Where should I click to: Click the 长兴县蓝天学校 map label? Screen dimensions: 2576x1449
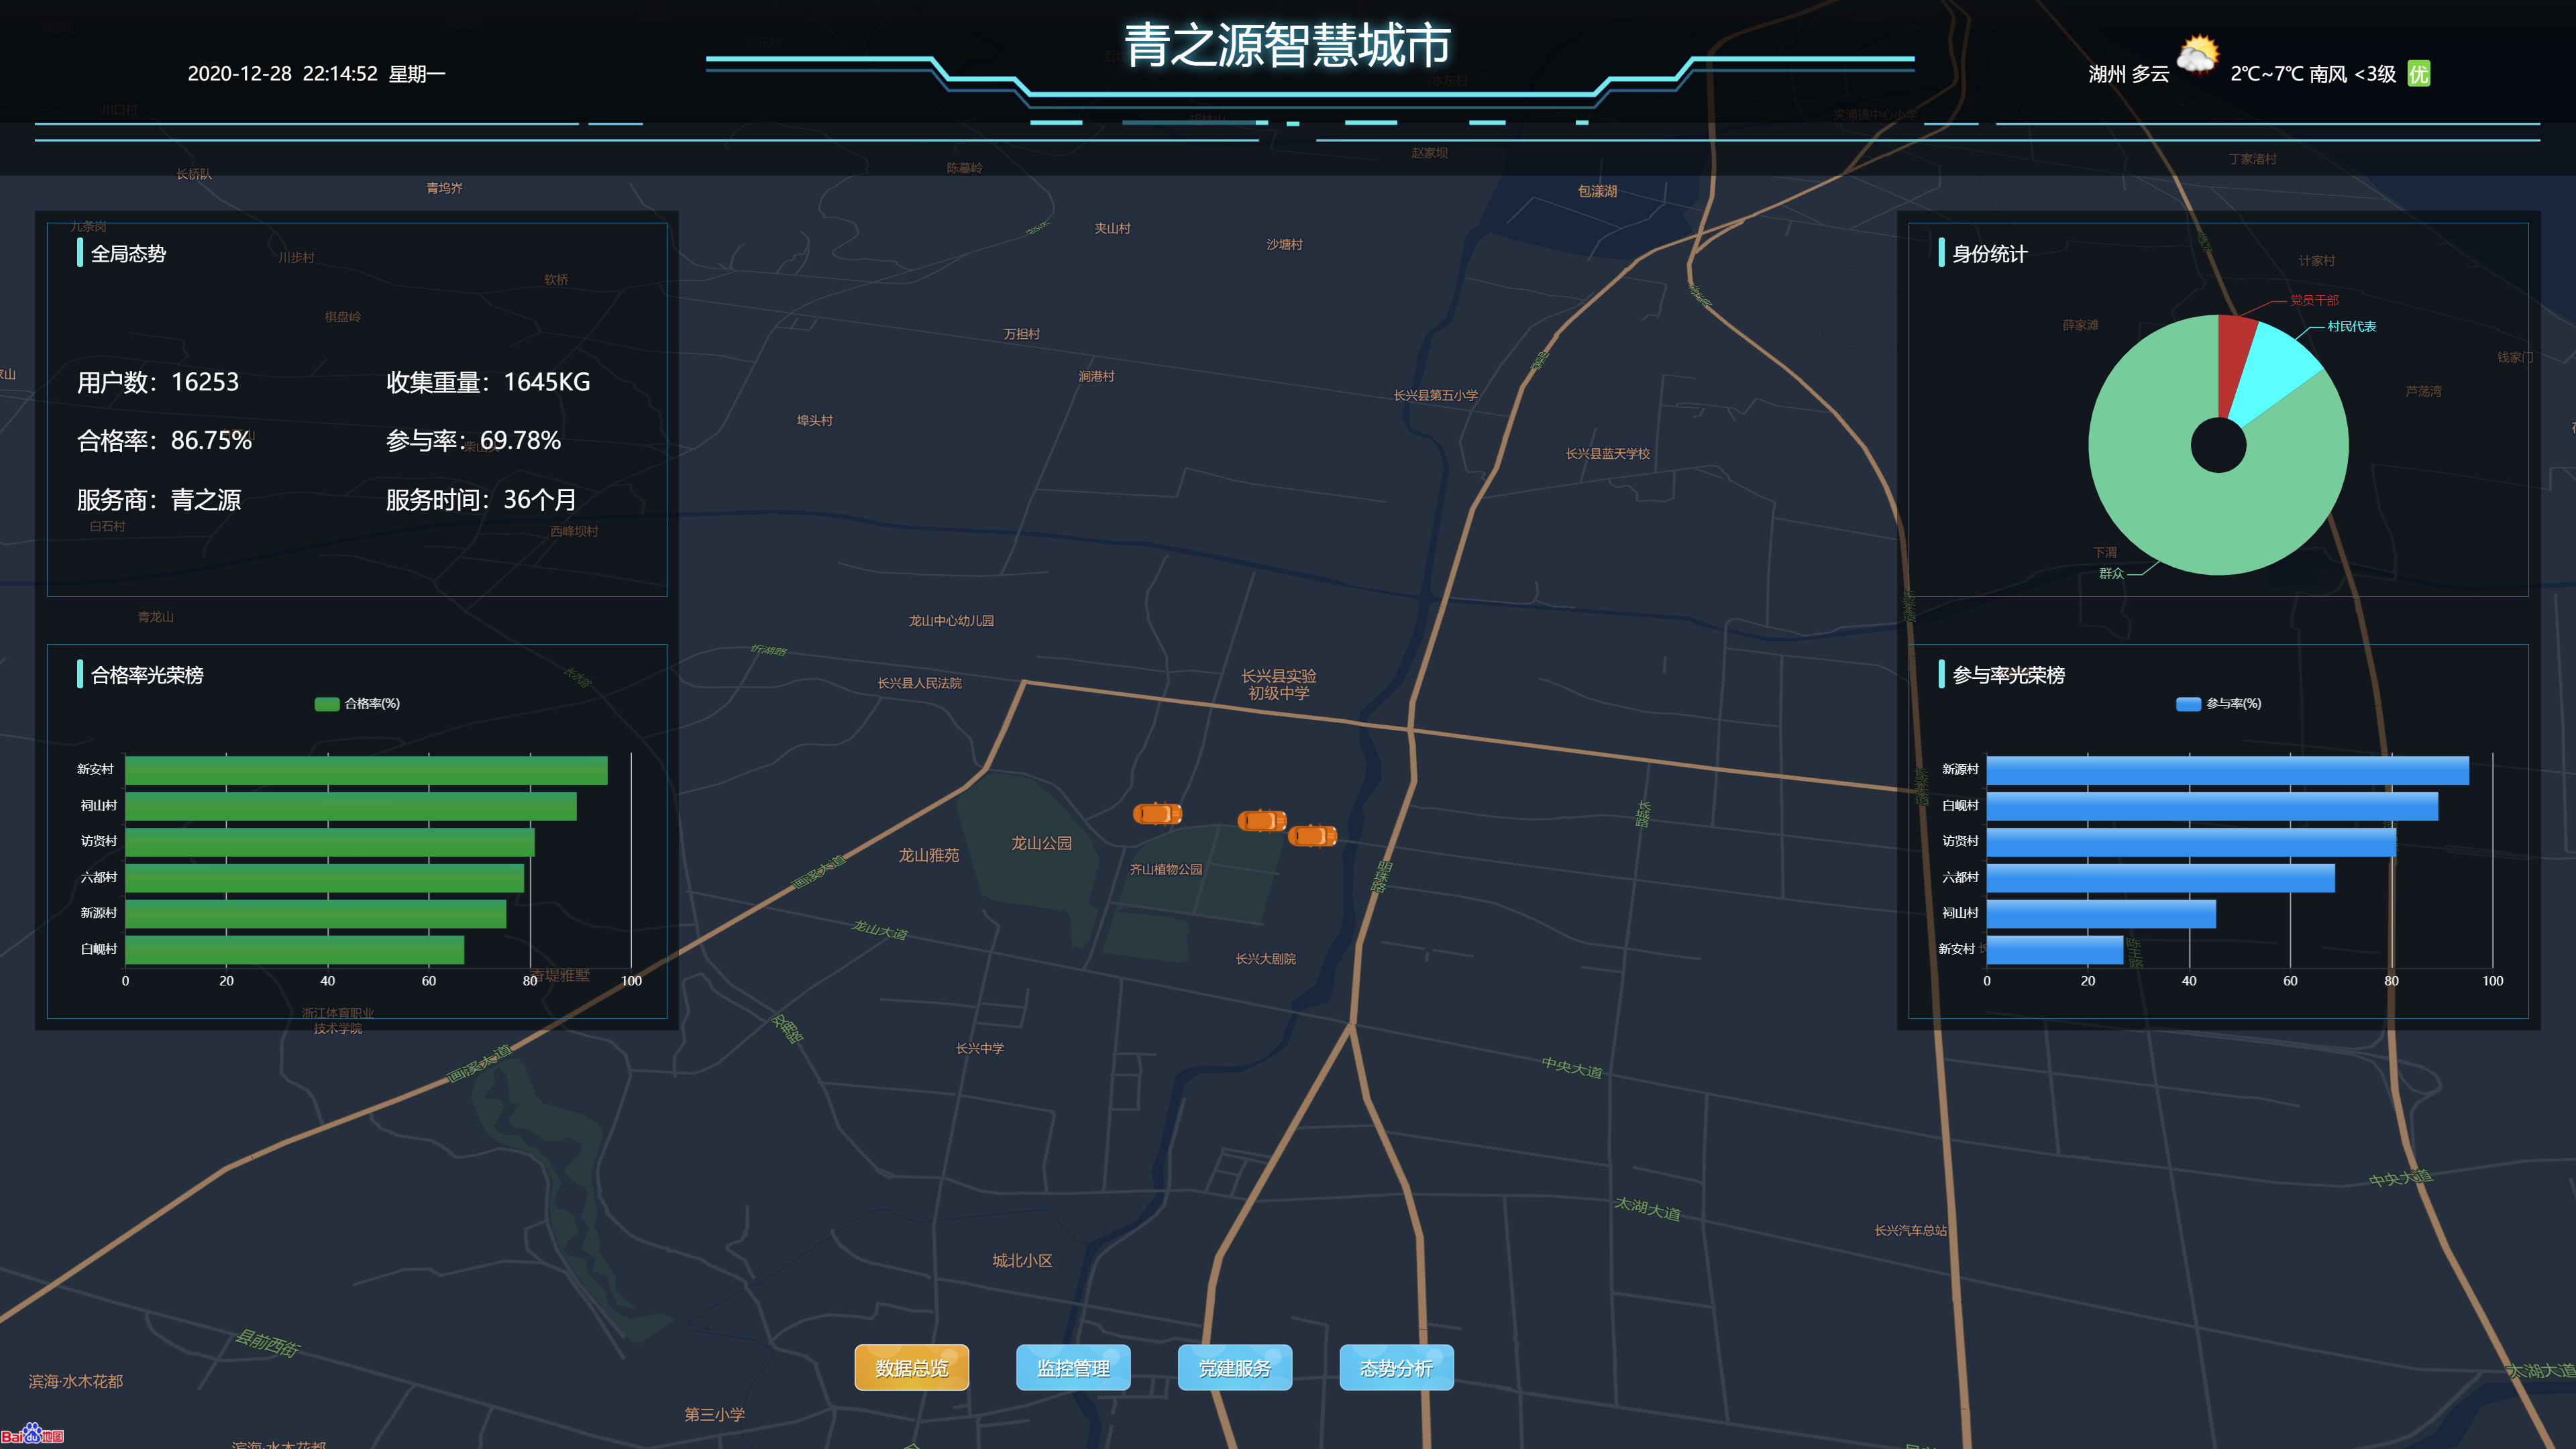click(1608, 454)
